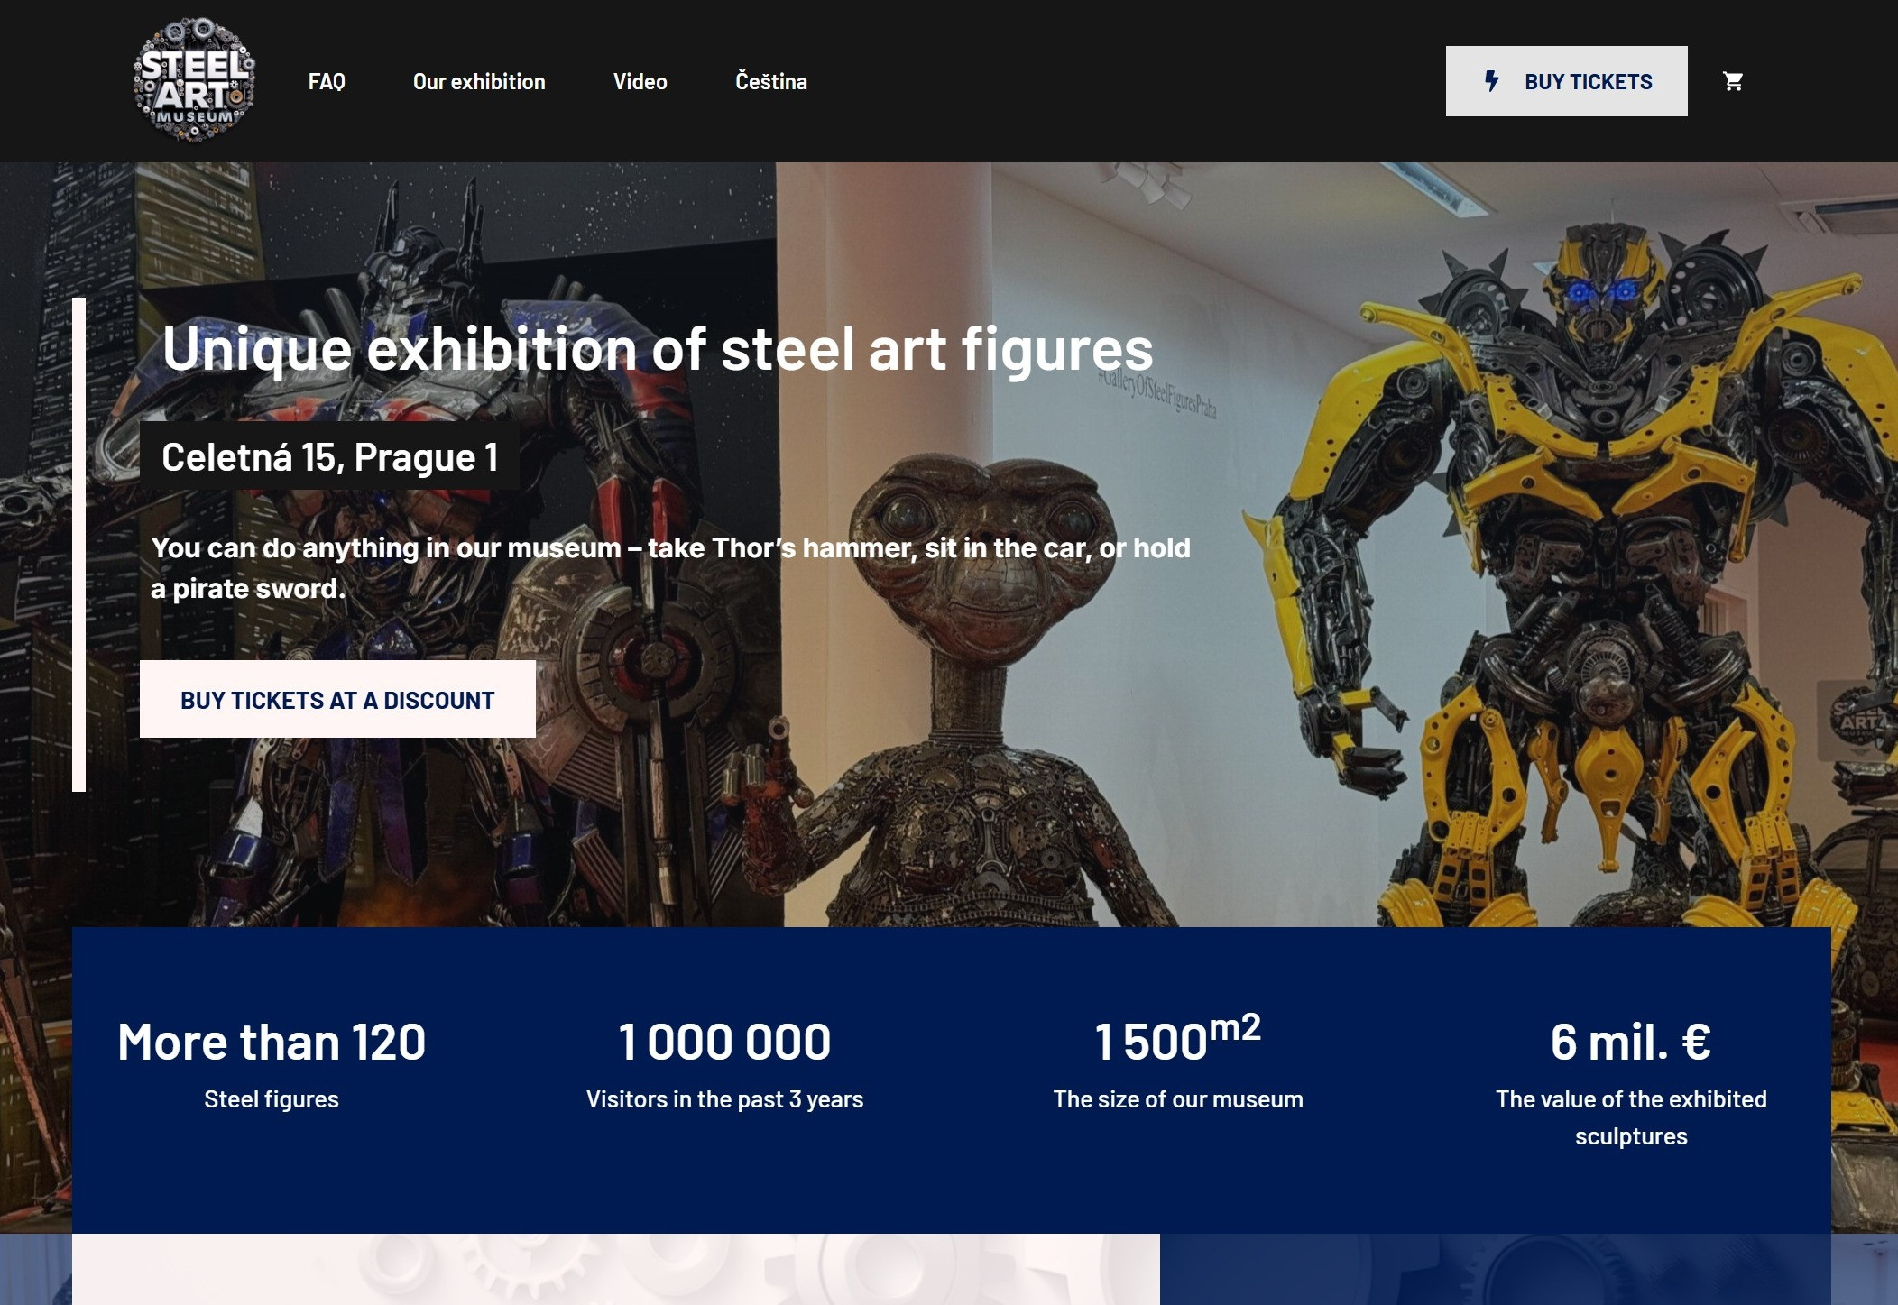Click the Thor's hammer description paragraph
Viewport: 1898px width, 1305px height.
point(670,568)
